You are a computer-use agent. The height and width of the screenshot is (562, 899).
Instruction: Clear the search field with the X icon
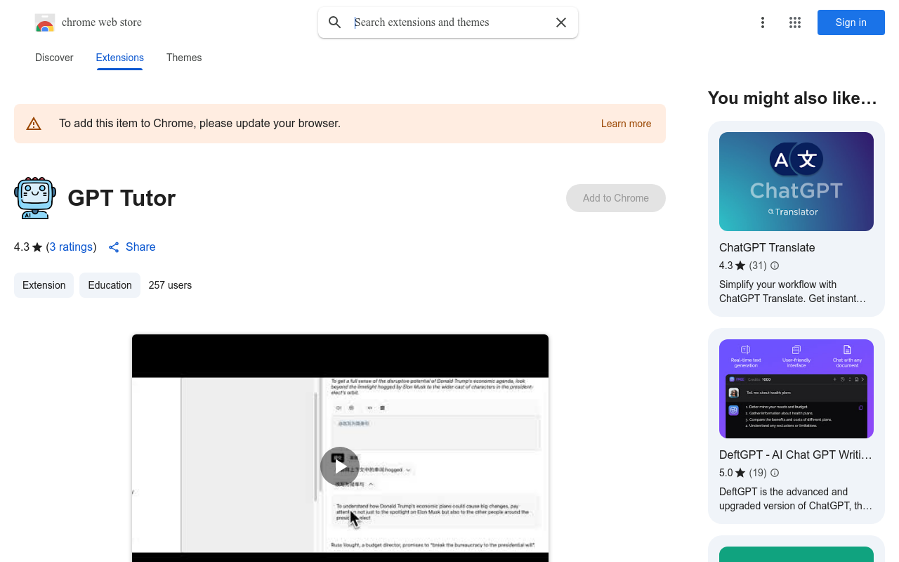point(561,22)
